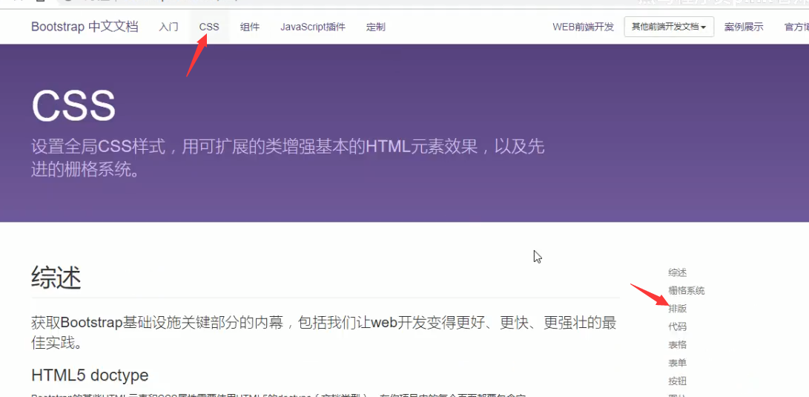
Task: Jump to 按钮 in the sidebar
Action: pyautogui.click(x=678, y=381)
